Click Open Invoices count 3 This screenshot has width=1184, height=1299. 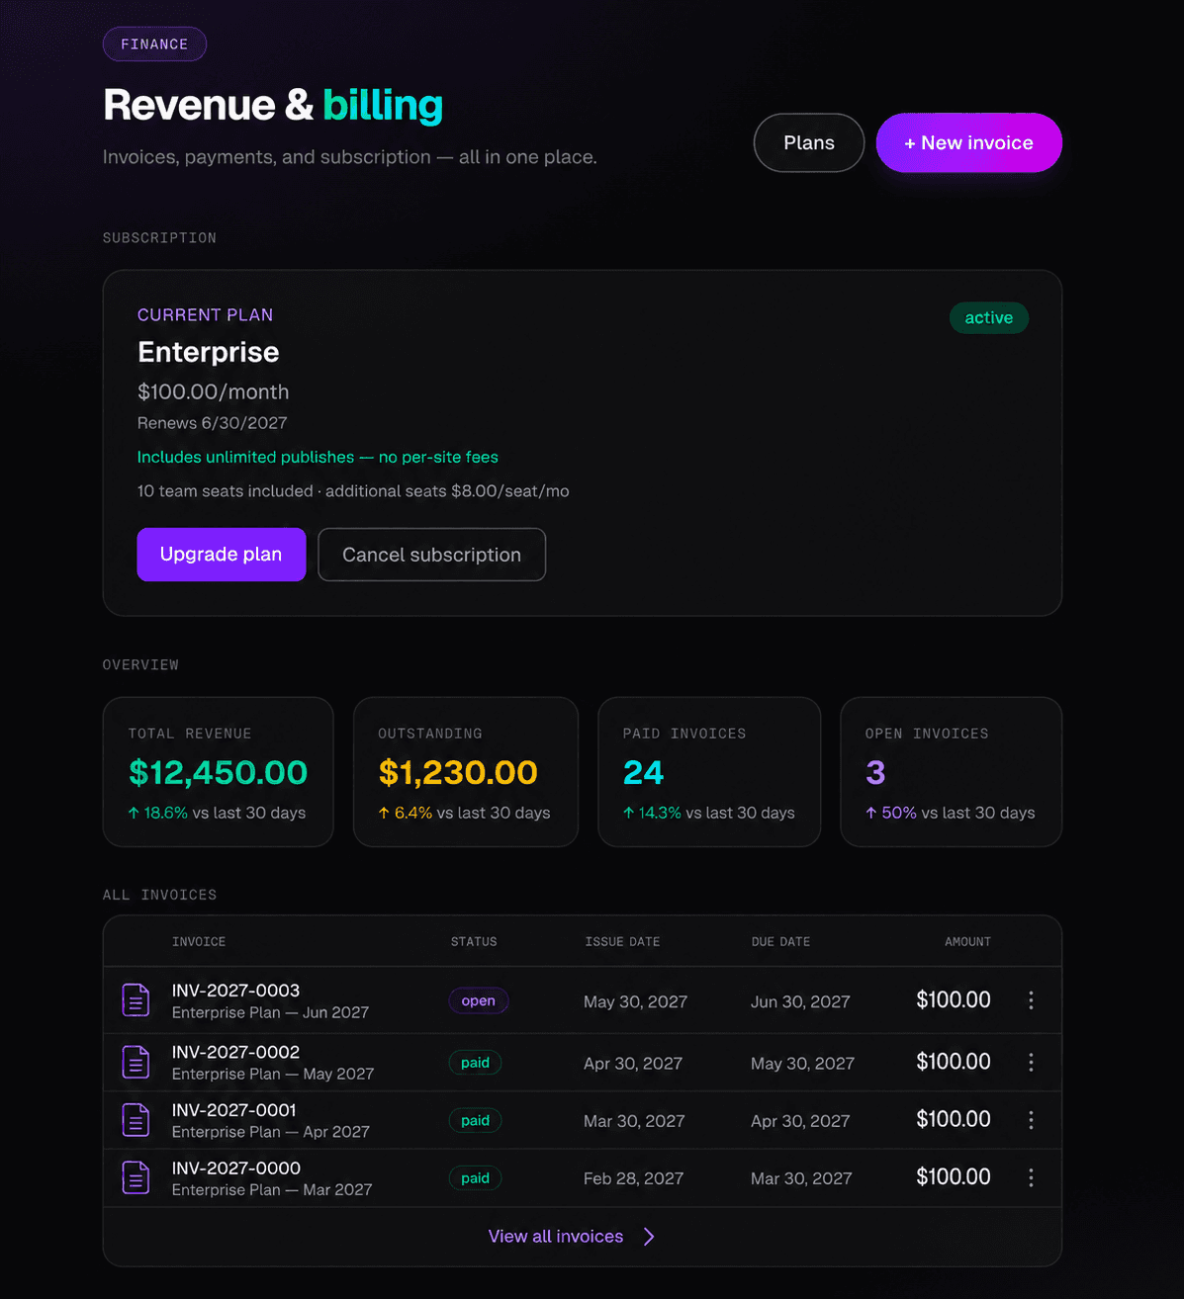(x=875, y=772)
